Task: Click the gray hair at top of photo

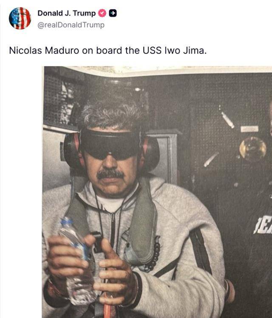Action: (111, 114)
